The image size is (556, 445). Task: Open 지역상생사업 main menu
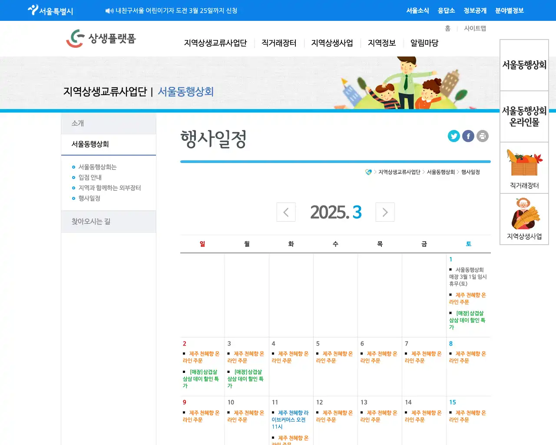tap(332, 43)
